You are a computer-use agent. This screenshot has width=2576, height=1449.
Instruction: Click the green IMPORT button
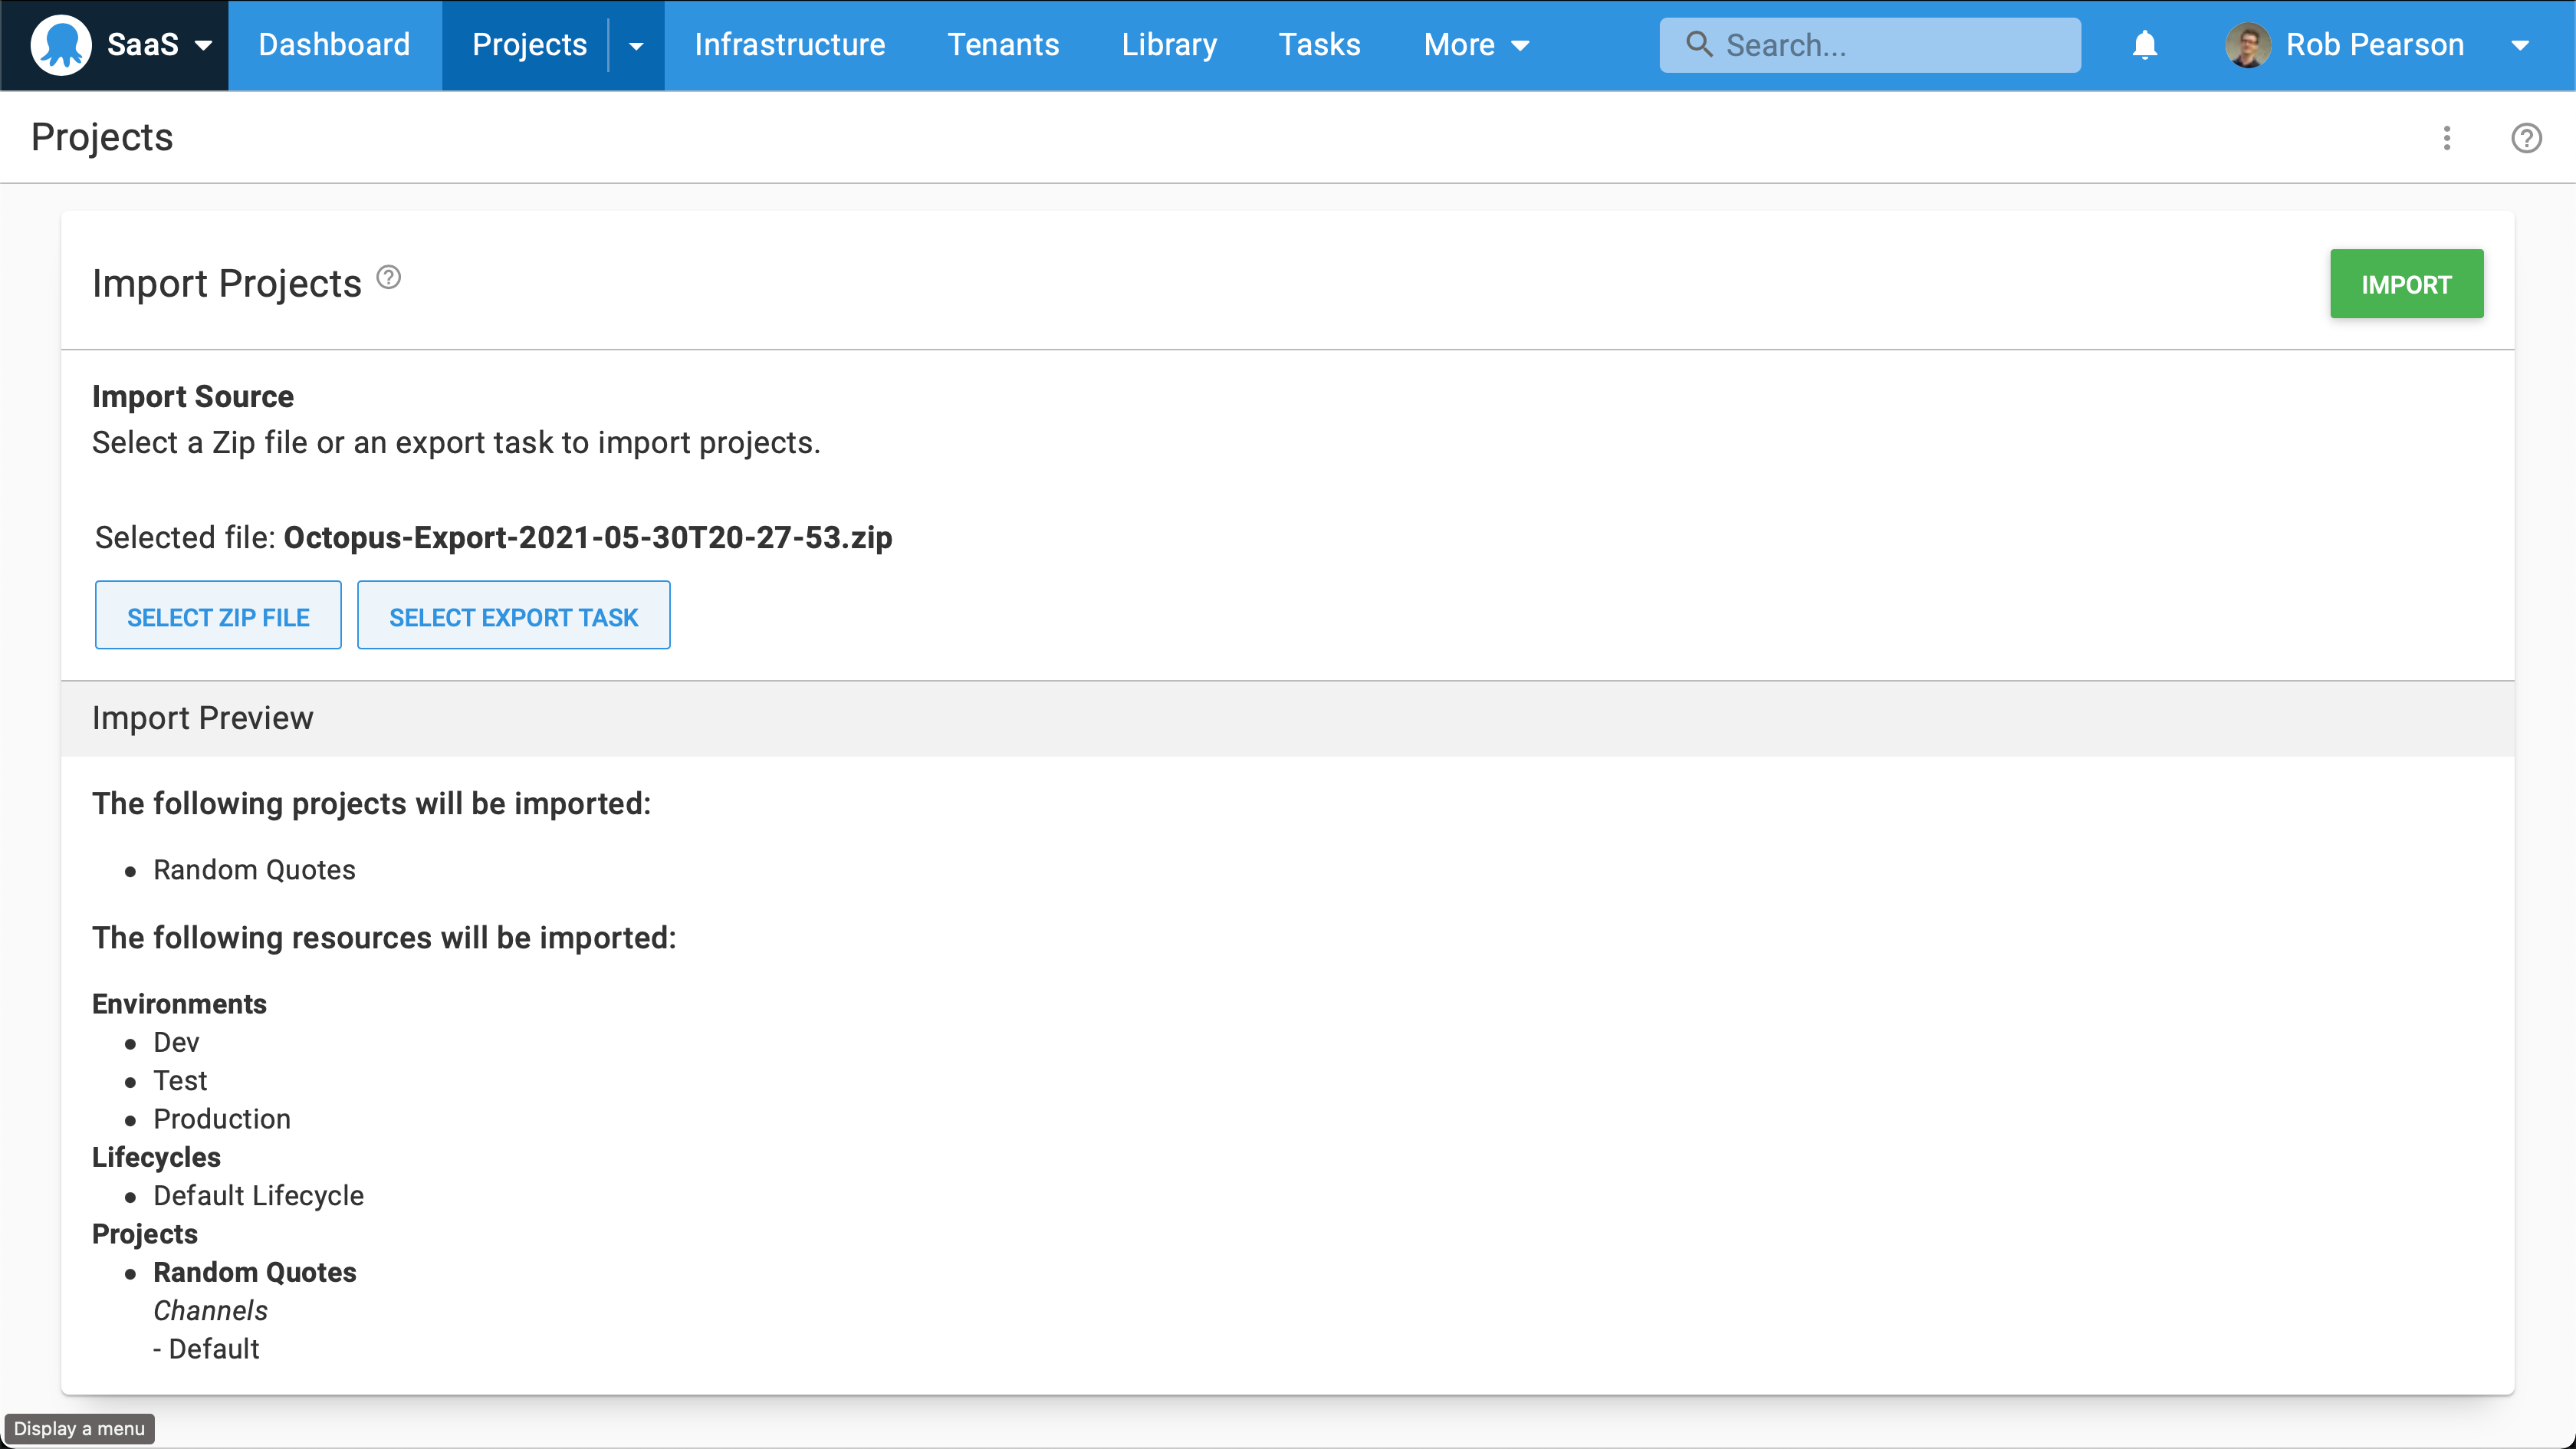point(2406,284)
